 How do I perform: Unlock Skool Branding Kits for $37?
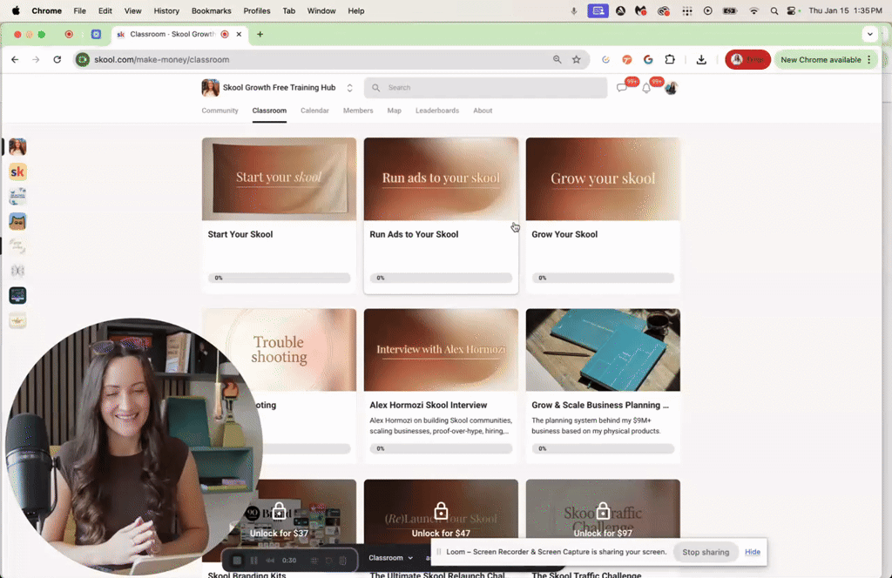tap(279, 533)
